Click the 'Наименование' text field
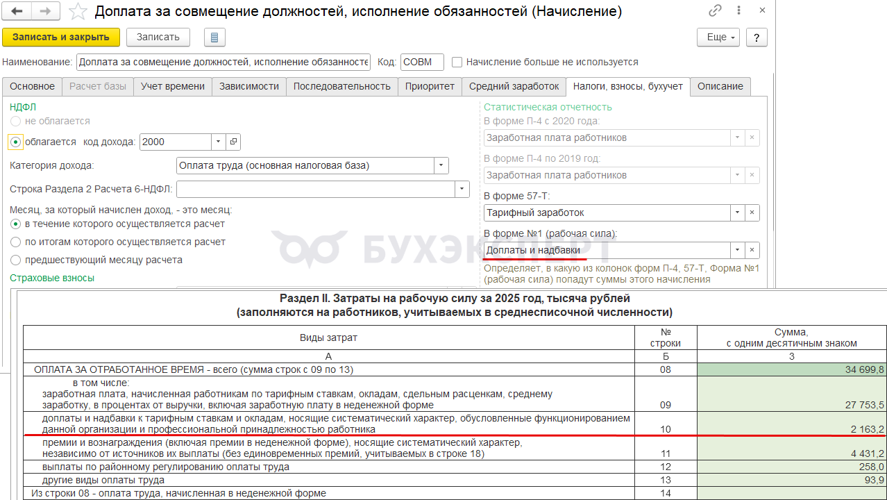The width and height of the screenshot is (887, 500). click(223, 62)
